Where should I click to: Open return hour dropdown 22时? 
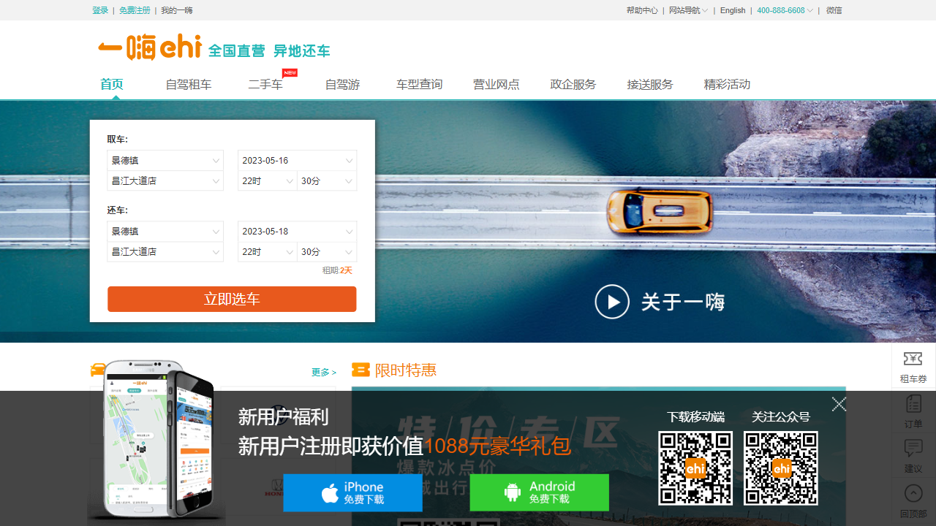[x=268, y=252]
